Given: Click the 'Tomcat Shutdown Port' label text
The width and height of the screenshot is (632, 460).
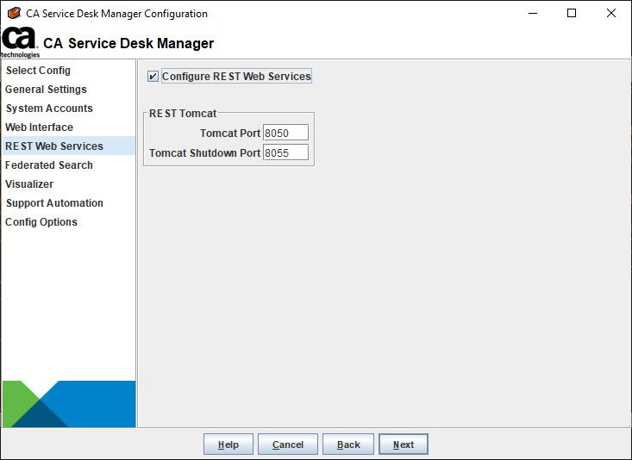Looking at the screenshot, I should coord(204,153).
